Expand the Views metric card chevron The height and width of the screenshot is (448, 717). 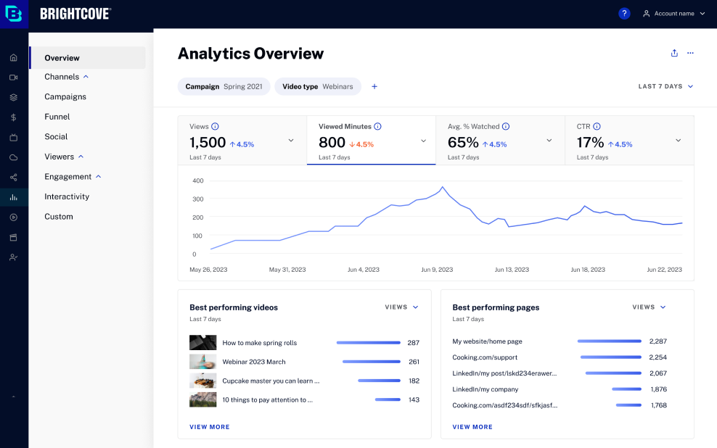click(291, 141)
